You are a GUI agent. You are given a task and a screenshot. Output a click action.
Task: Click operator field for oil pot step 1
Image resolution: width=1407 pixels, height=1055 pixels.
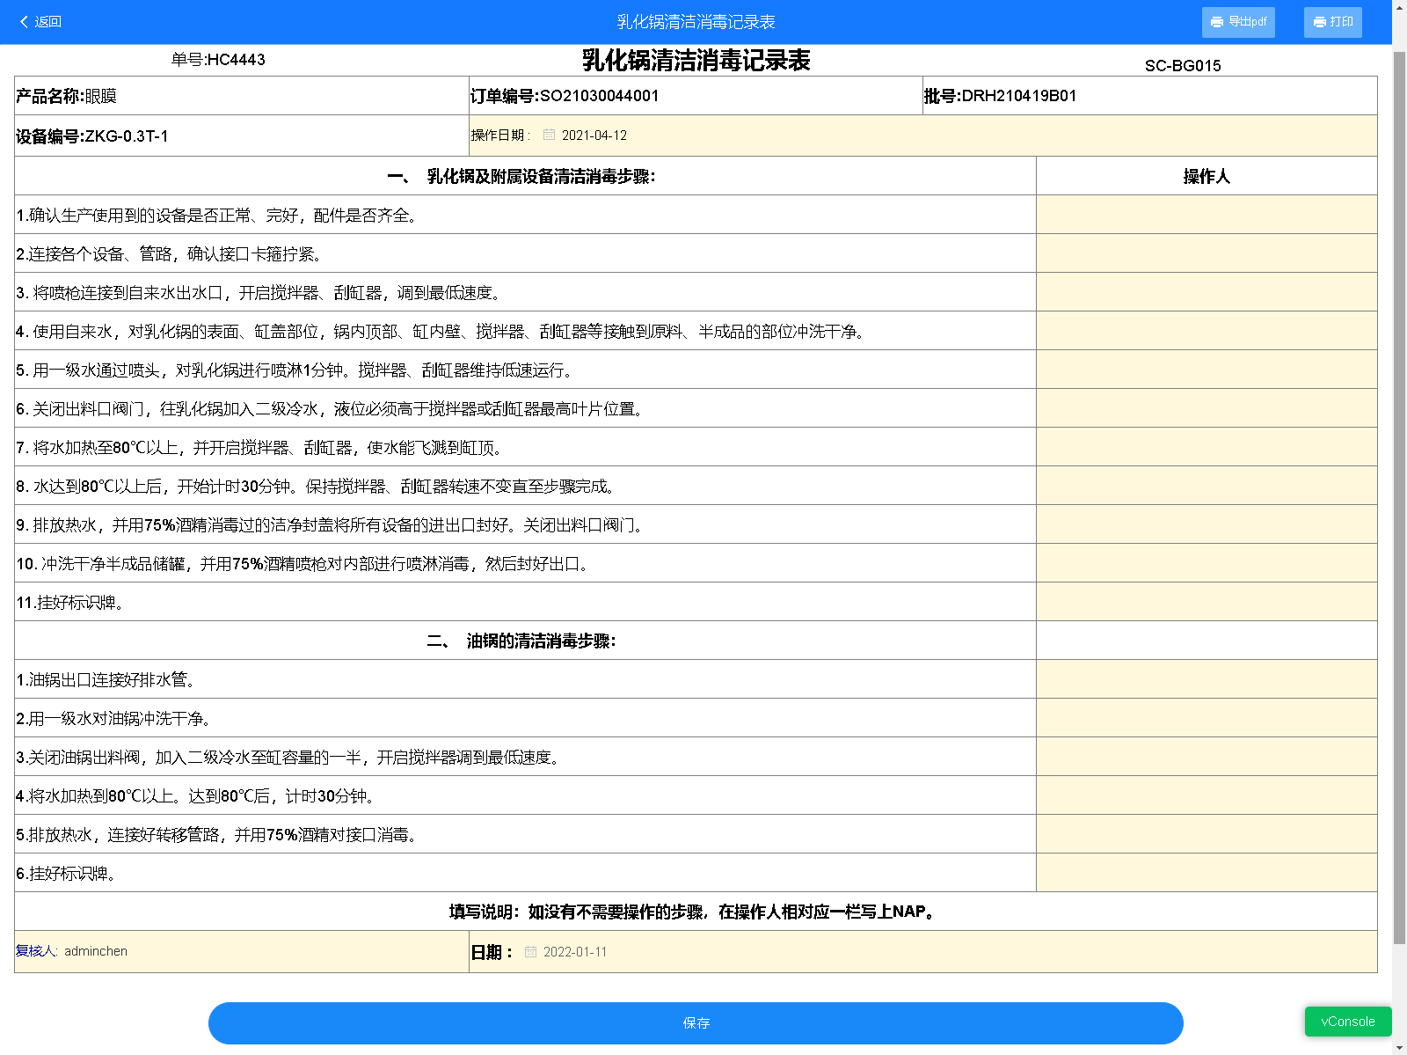(x=1206, y=679)
